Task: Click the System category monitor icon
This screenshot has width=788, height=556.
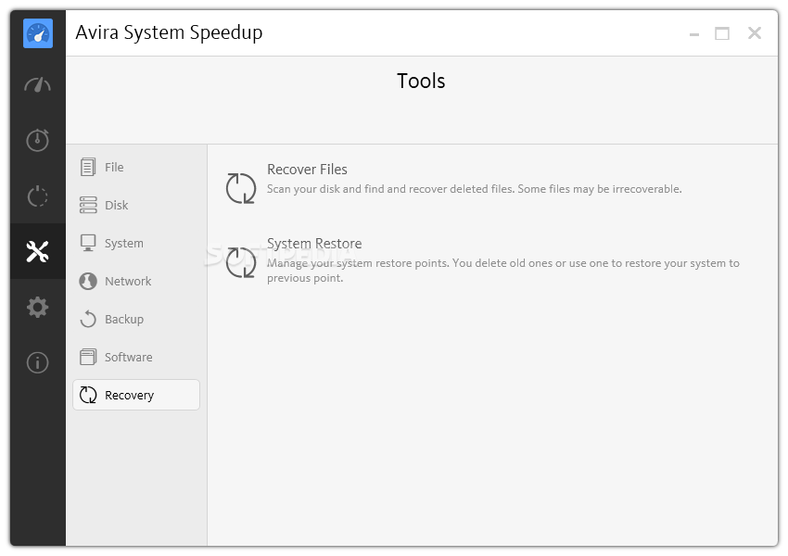Action: pyautogui.click(x=88, y=243)
